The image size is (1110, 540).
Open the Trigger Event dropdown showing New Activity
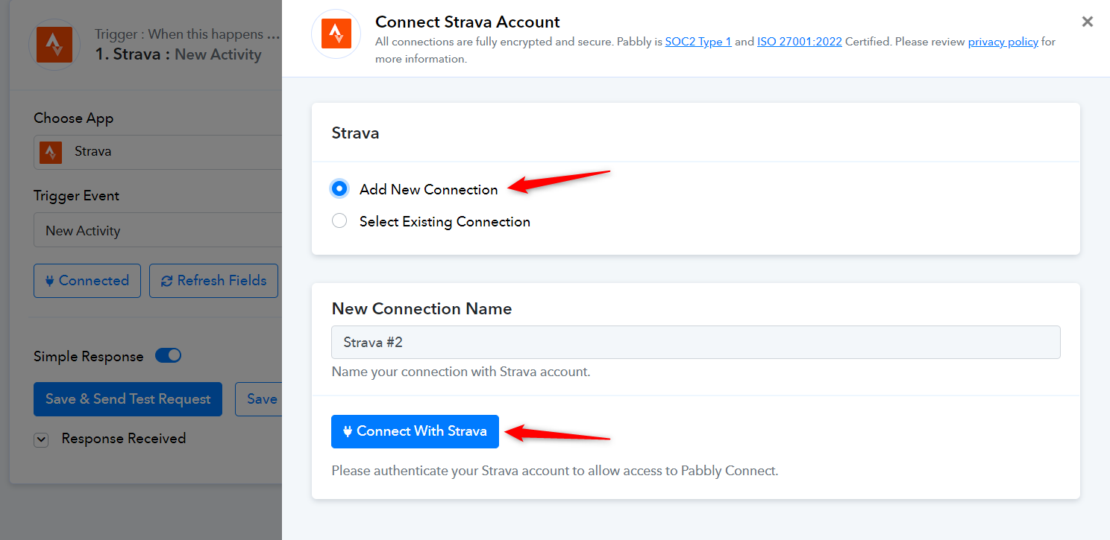[x=157, y=231]
